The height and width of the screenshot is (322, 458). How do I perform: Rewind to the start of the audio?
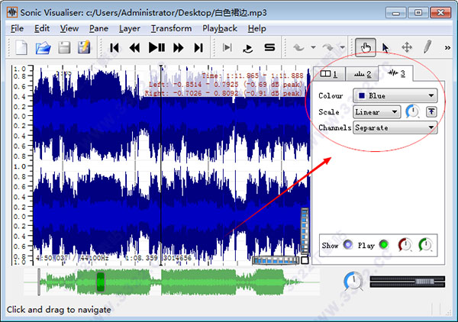[114, 47]
